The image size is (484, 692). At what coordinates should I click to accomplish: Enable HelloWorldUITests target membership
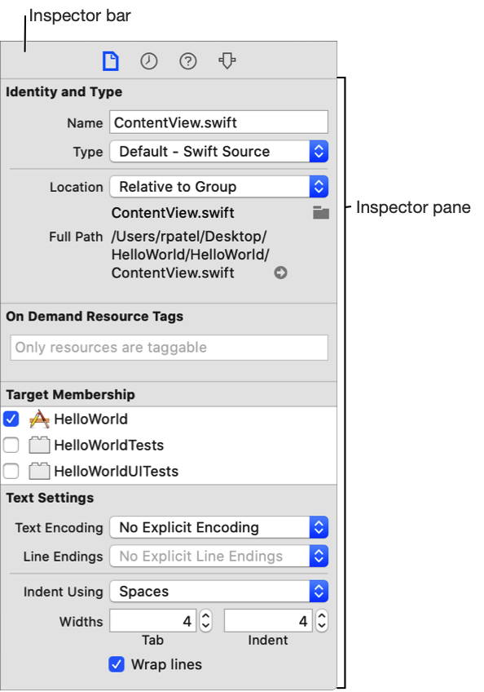click(x=11, y=471)
